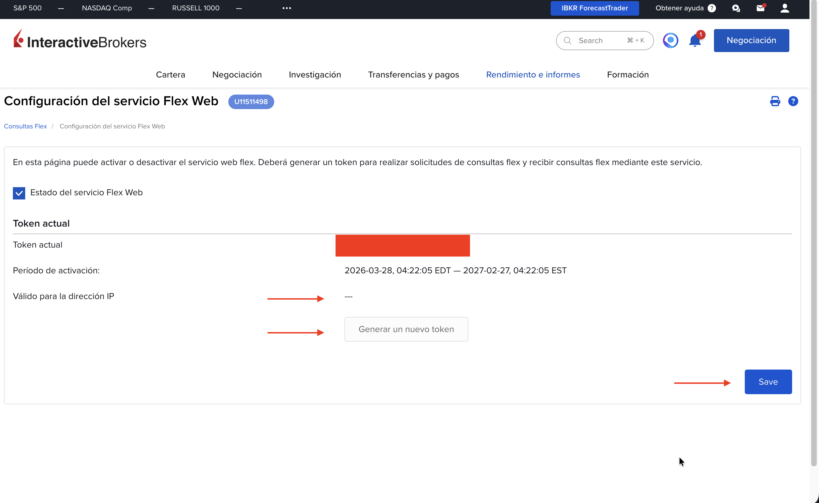
Task: Open page help question mark icon
Action: click(793, 101)
